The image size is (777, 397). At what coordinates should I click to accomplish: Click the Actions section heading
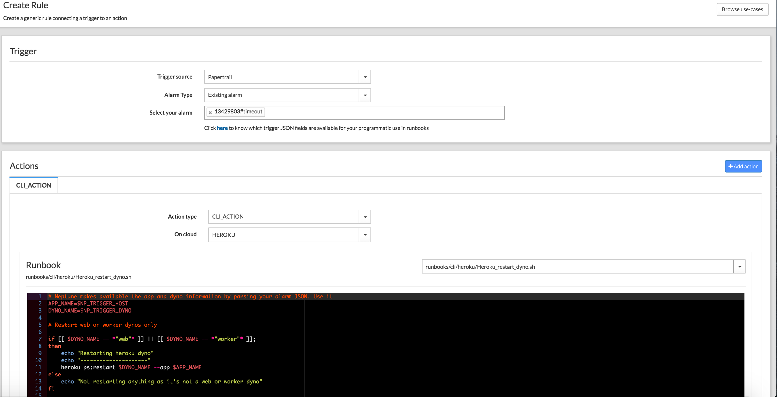pyautogui.click(x=24, y=166)
